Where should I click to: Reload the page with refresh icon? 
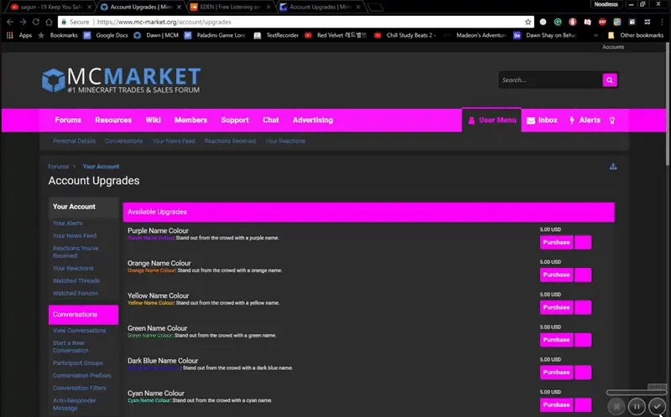36,22
